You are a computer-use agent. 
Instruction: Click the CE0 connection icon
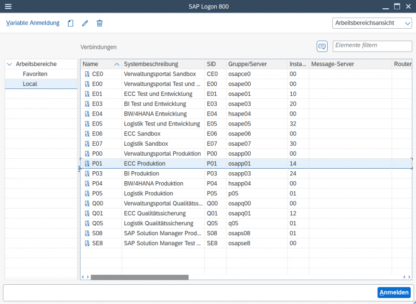(87, 74)
